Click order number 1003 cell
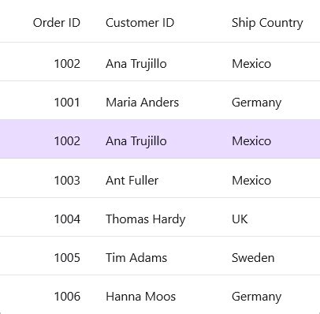Image resolution: width=320 pixels, height=314 pixels. 67,181
